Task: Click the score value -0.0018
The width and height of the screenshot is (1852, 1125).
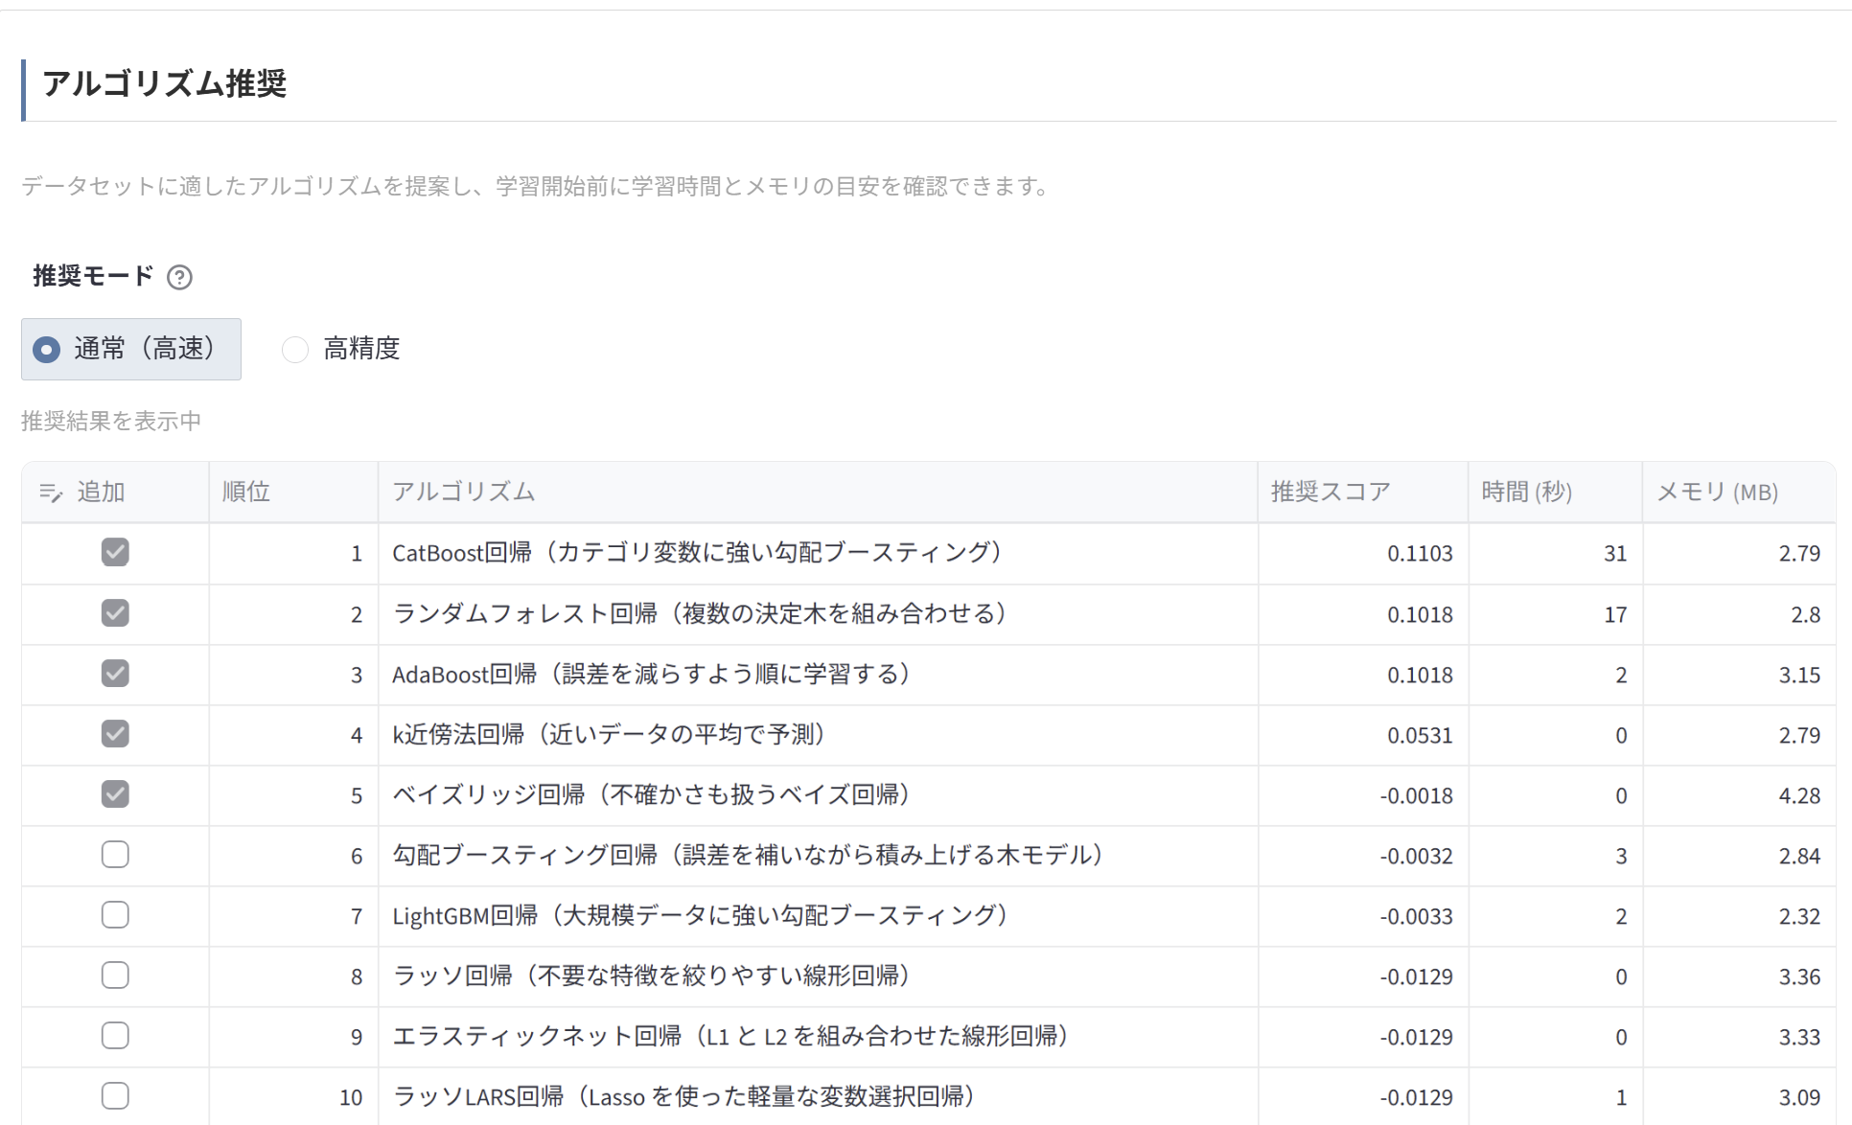Action: (x=1416, y=795)
